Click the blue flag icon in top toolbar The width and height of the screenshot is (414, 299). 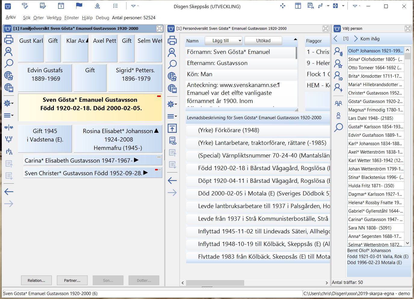79,5
